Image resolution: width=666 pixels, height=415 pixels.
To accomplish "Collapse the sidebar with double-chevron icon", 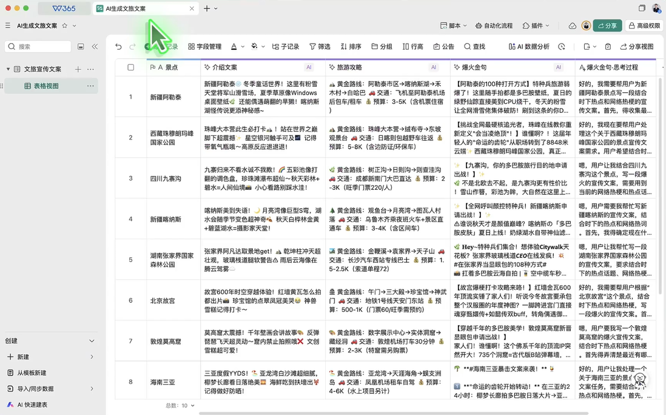I will [x=95, y=47].
